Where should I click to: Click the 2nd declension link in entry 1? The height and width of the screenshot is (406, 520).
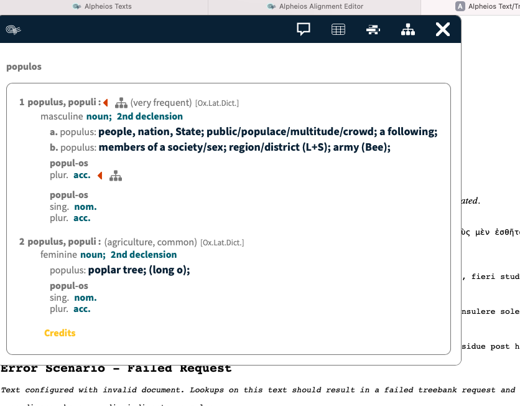coord(150,116)
